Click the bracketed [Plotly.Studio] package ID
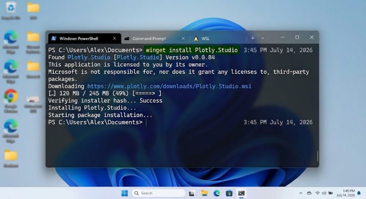Image resolution: width=366 pixels, height=199 pixels. point(138,57)
